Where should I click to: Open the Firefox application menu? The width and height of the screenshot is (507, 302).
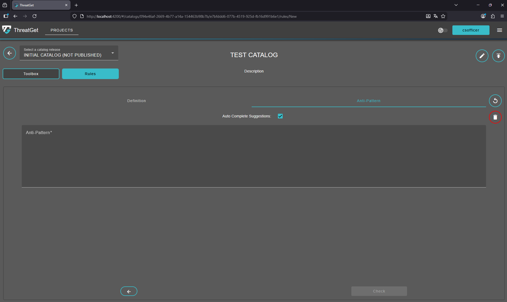(502, 16)
